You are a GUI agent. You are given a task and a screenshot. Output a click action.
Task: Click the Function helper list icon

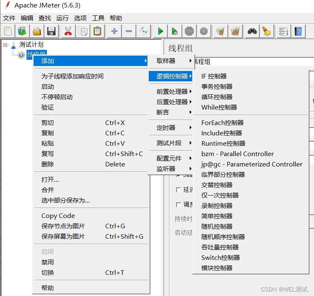point(283,31)
